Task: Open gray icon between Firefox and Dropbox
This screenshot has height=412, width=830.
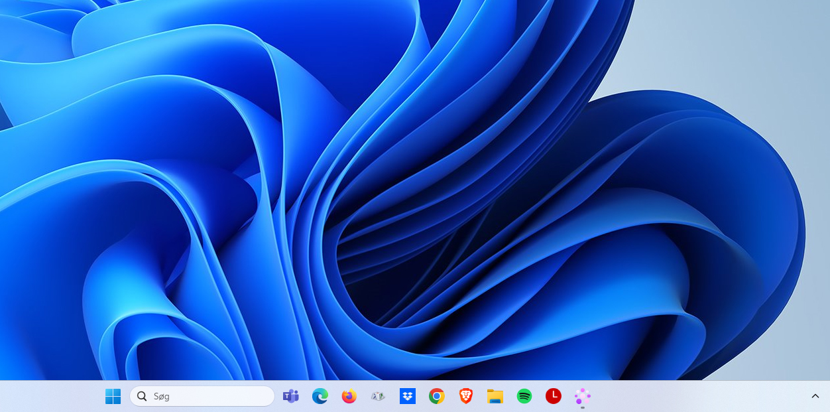Action: tap(379, 396)
